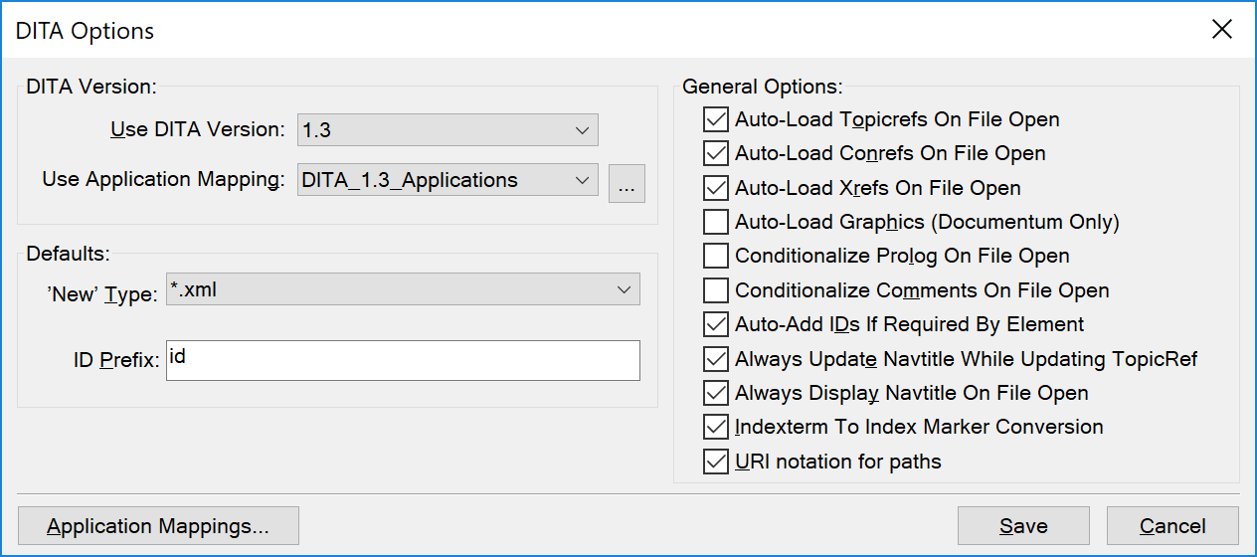This screenshot has height=557, width=1257.
Task: Expand the Use Application Mapping dropdown
Action: [x=448, y=180]
